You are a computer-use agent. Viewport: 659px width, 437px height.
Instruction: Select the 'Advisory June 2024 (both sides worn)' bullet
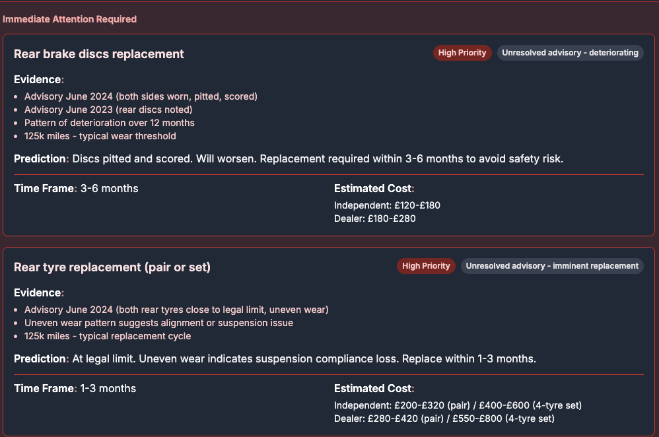pyautogui.click(x=141, y=96)
